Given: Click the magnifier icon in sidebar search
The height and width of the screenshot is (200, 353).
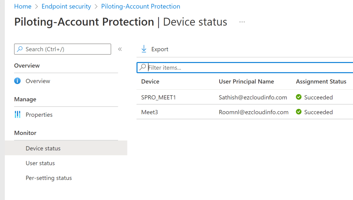Looking at the screenshot, I should (x=20, y=49).
